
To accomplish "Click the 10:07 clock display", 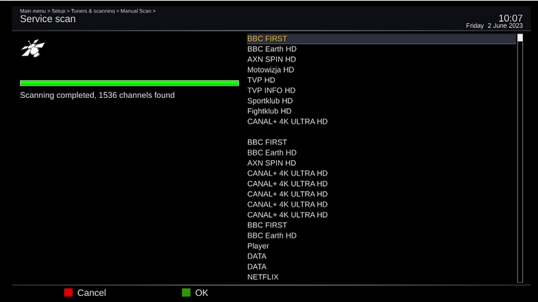I will 511,18.
